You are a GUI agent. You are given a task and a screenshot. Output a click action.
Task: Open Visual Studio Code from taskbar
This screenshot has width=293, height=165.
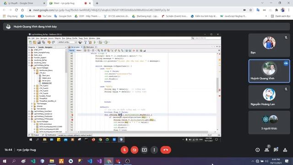(x=90, y=161)
